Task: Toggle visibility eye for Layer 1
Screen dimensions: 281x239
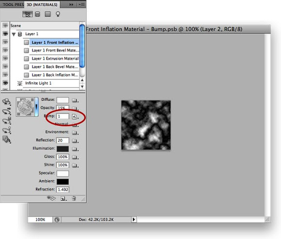Action: click(x=5, y=34)
